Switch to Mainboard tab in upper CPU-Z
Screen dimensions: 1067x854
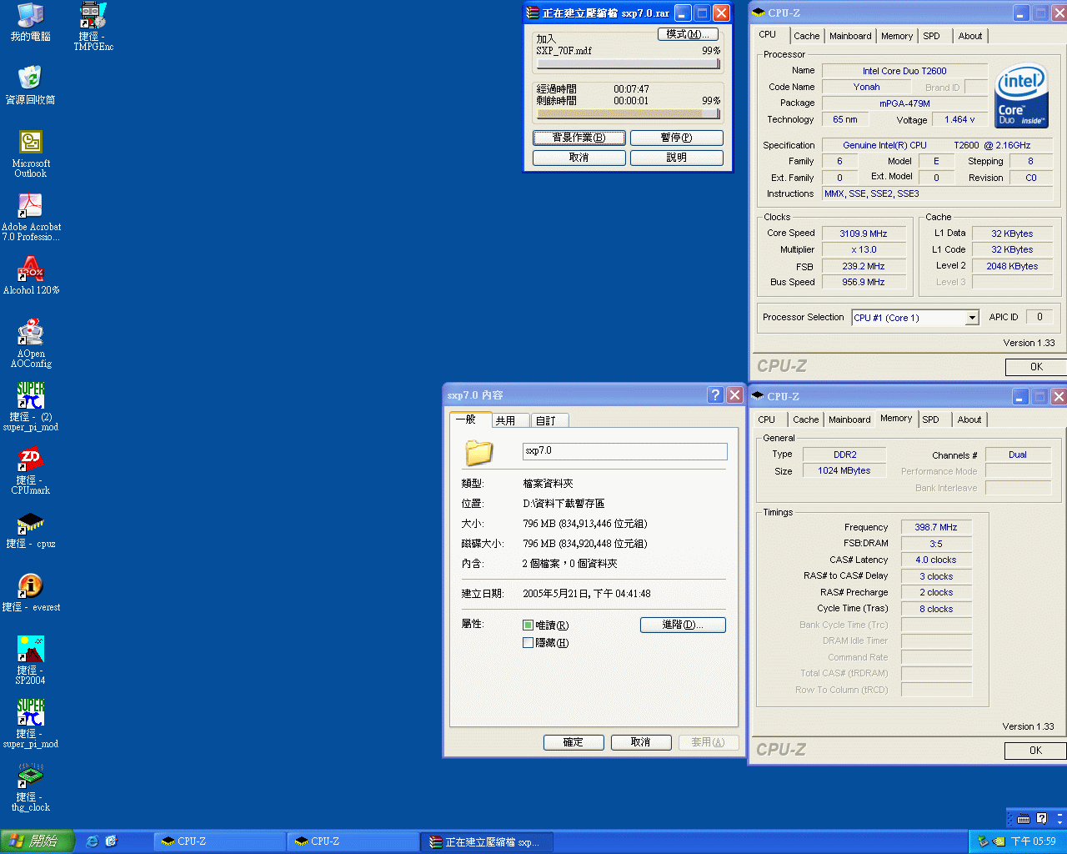pyautogui.click(x=850, y=36)
